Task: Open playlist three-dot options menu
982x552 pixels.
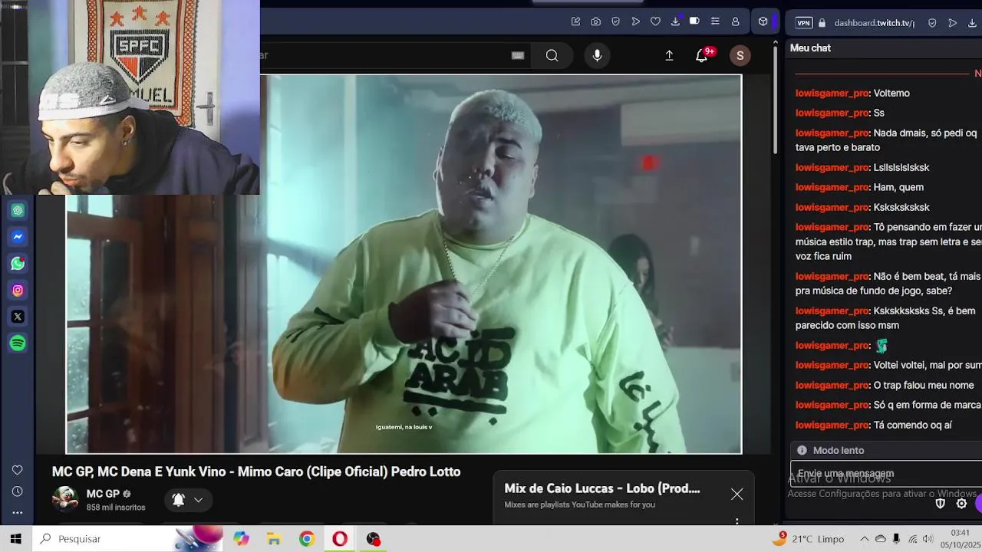Action: [x=737, y=521]
